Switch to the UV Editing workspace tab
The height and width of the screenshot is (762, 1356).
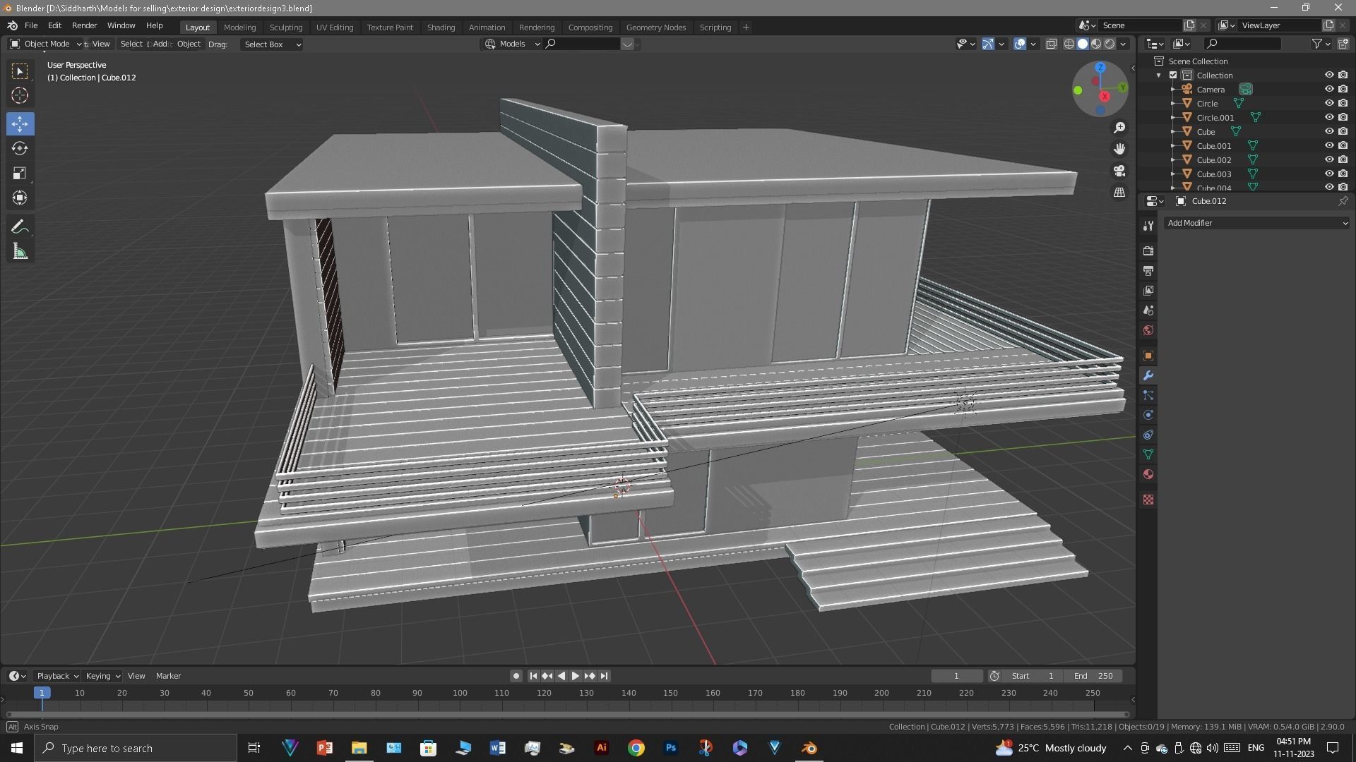335,27
